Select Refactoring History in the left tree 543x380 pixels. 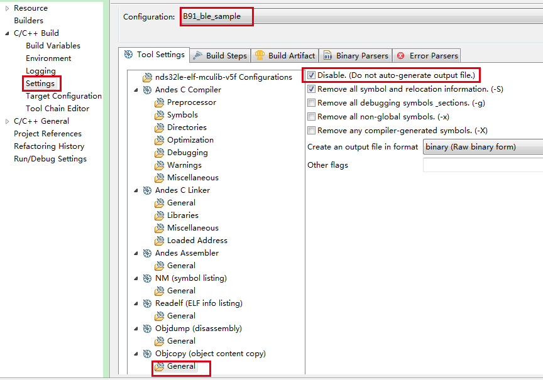[x=49, y=146]
